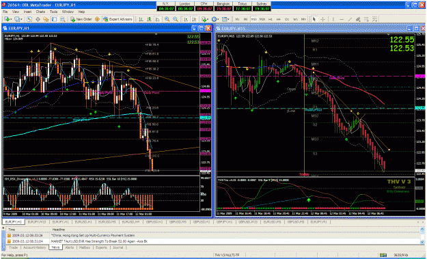Image resolution: width=427 pixels, height=259 pixels.
Task: Switch chart to Line Chart type
Action: click(x=157, y=19)
